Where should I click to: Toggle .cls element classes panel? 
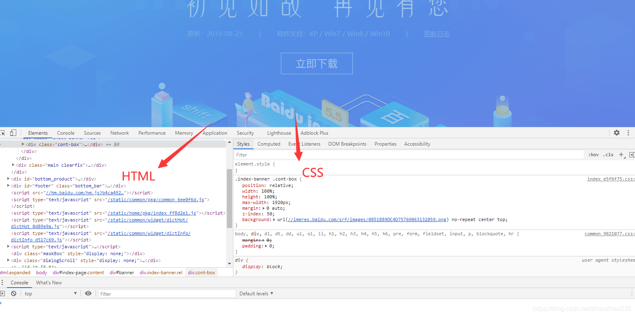[608, 155]
